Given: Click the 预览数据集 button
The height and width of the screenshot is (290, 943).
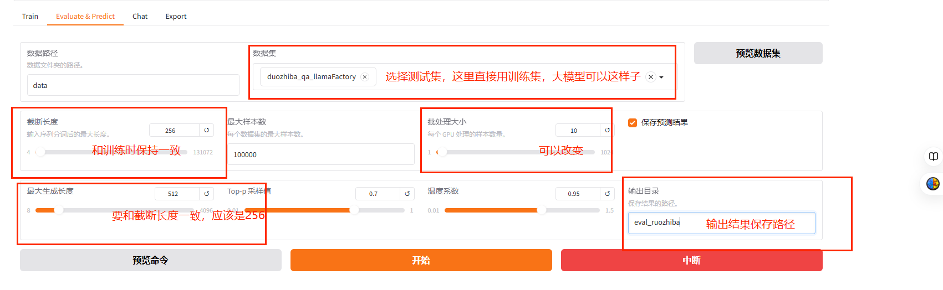Looking at the screenshot, I should [x=758, y=53].
